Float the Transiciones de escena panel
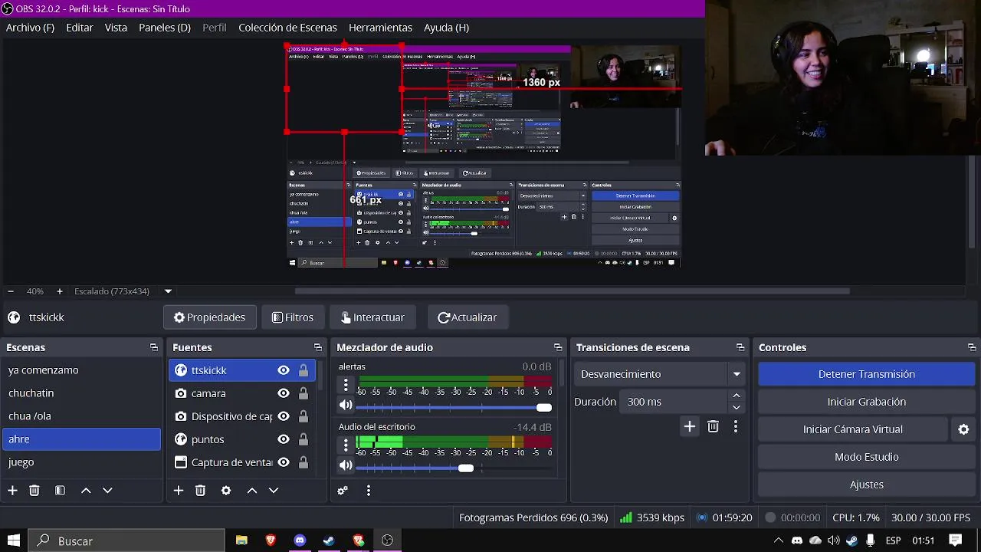The image size is (981, 552). click(x=740, y=347)
